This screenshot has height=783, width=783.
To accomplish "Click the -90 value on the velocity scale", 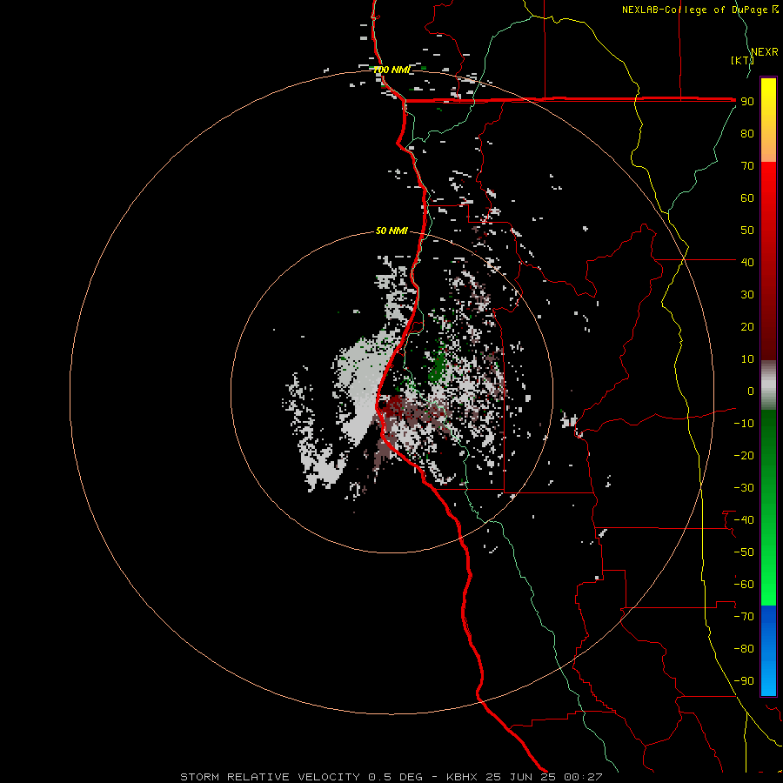I will (x=744, y=681).
